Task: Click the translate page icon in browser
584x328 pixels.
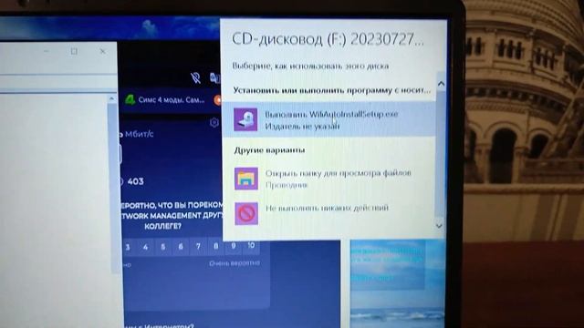Action: pyautogui.click(x=214, y=77)
